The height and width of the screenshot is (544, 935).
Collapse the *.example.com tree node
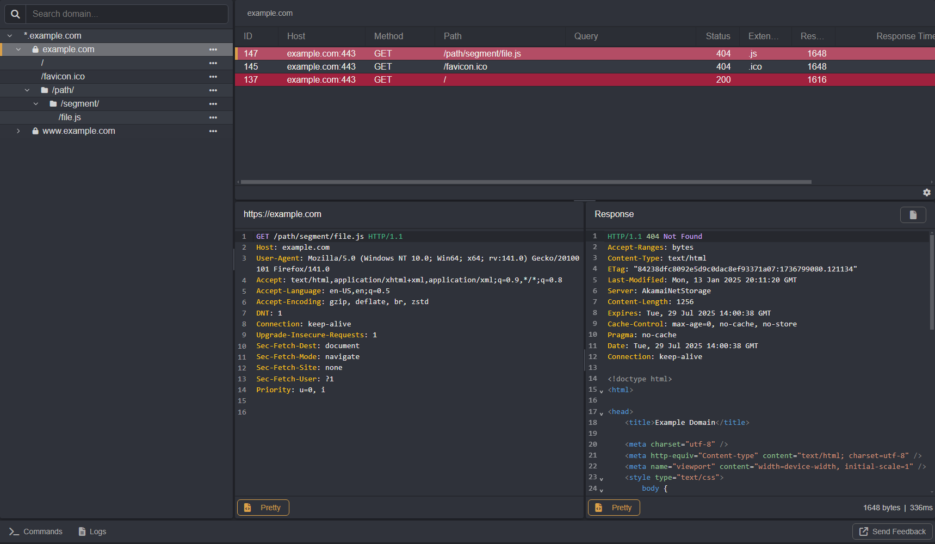click(x=9, y=35)
